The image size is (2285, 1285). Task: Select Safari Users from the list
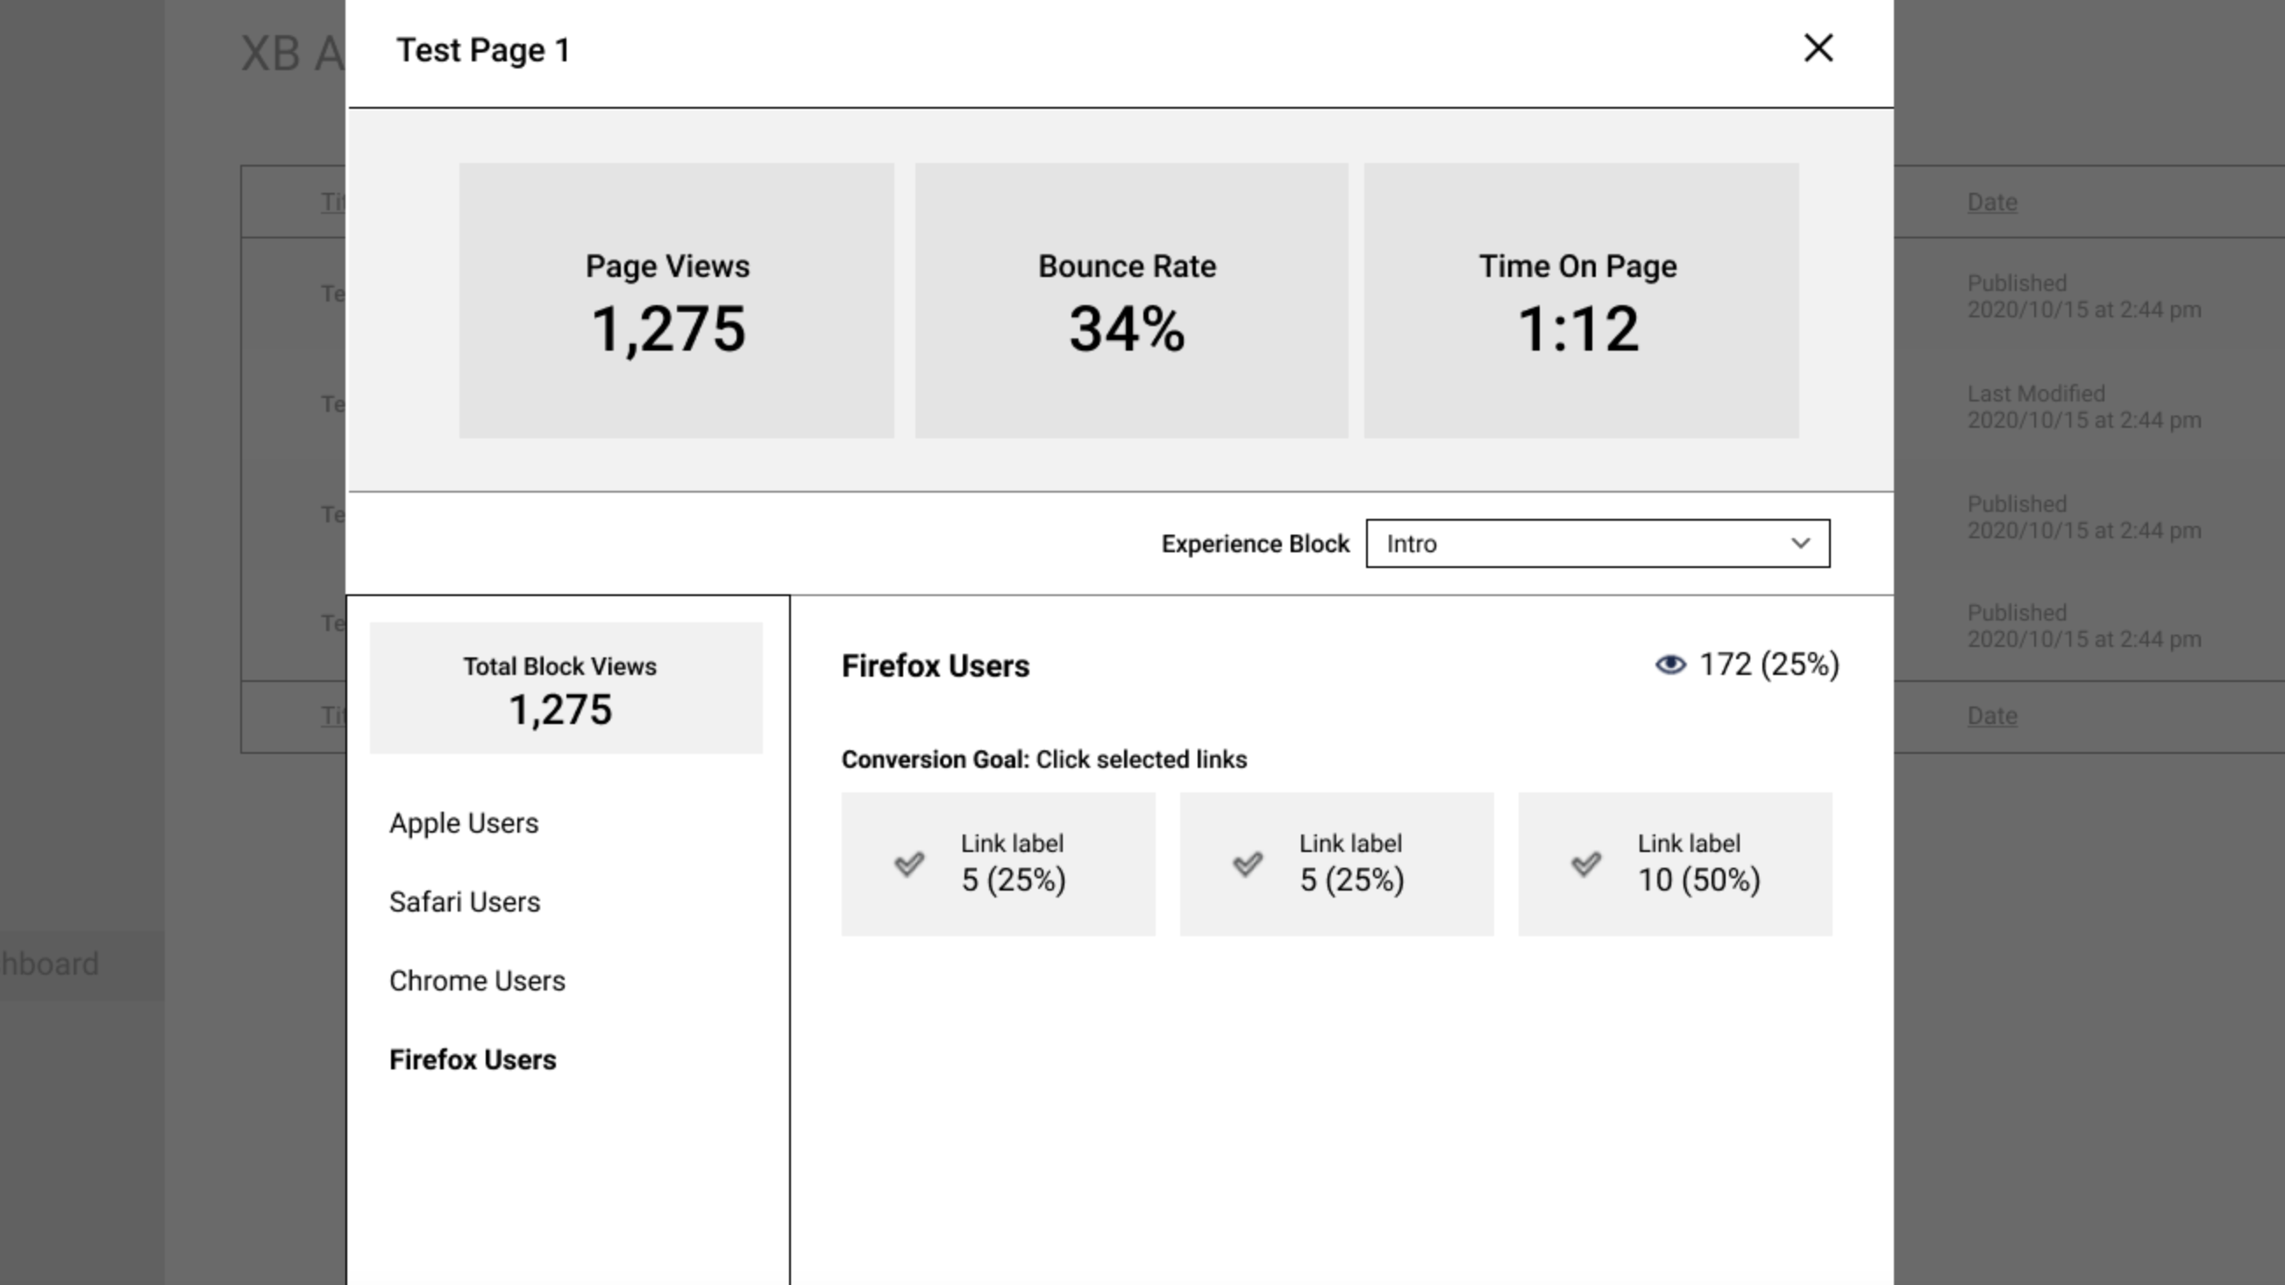(x=465, y=902)
